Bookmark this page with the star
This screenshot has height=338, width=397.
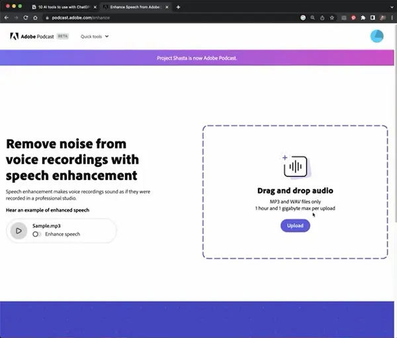tap(332, 18)
